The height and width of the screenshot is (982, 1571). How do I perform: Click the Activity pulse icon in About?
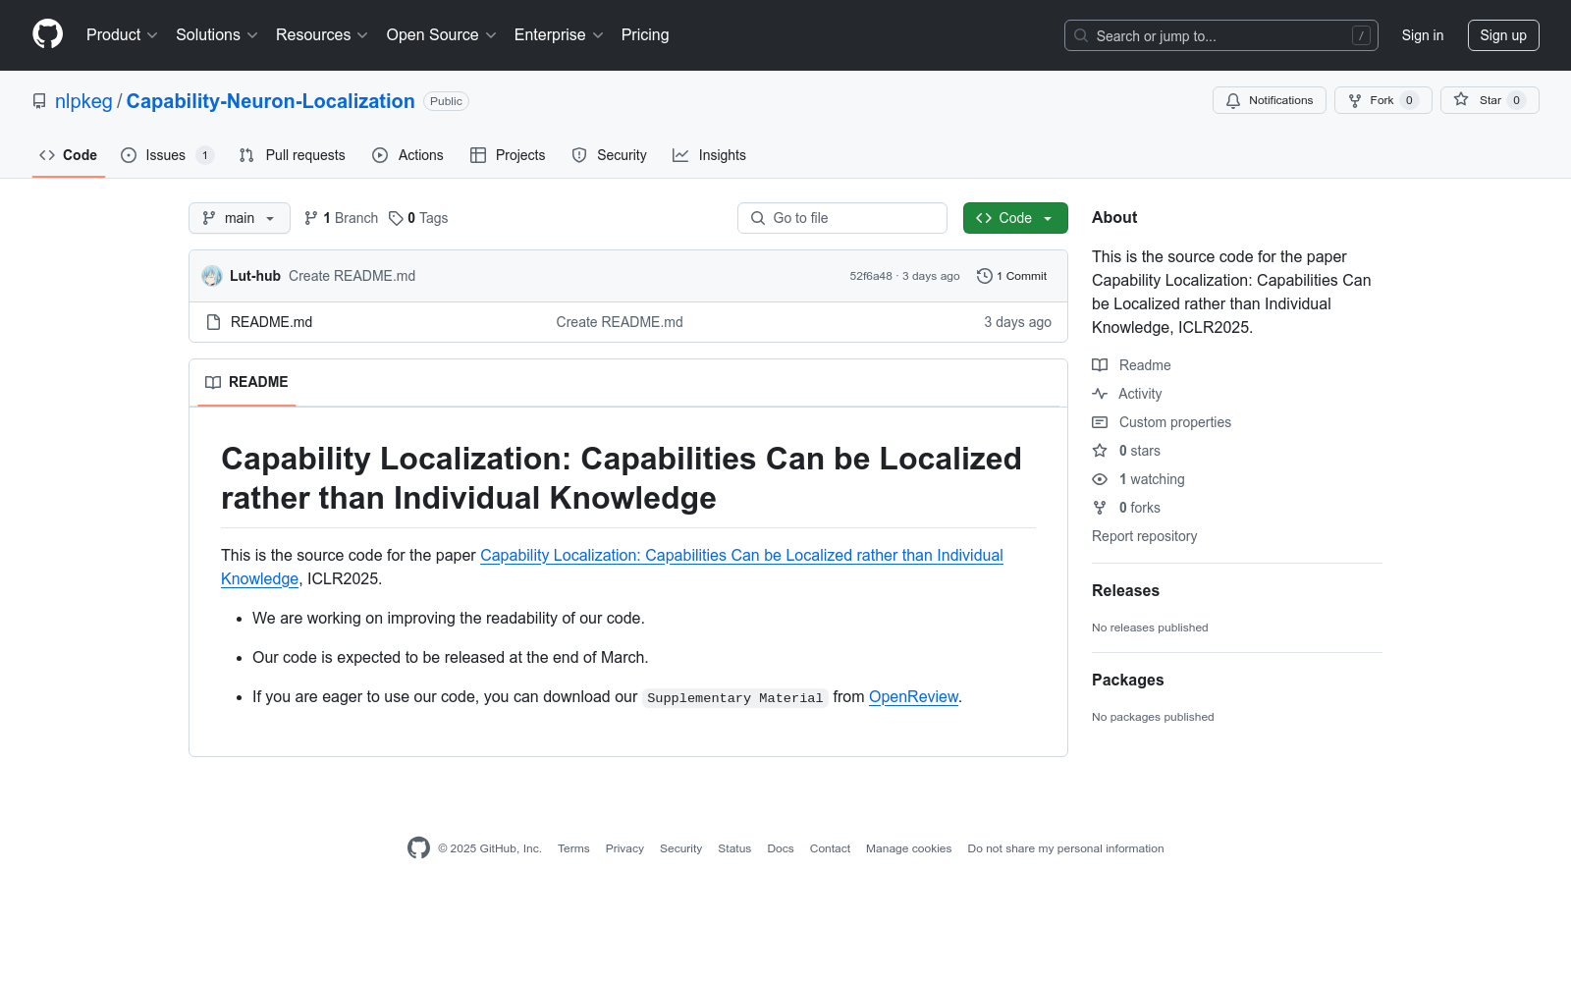pyautogui.click(x=1100, y=394)
